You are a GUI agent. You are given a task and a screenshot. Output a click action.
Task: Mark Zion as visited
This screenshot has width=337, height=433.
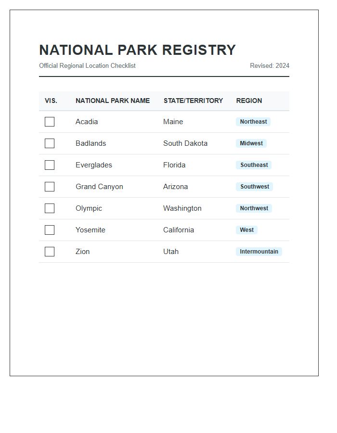(x=50, y=252)
